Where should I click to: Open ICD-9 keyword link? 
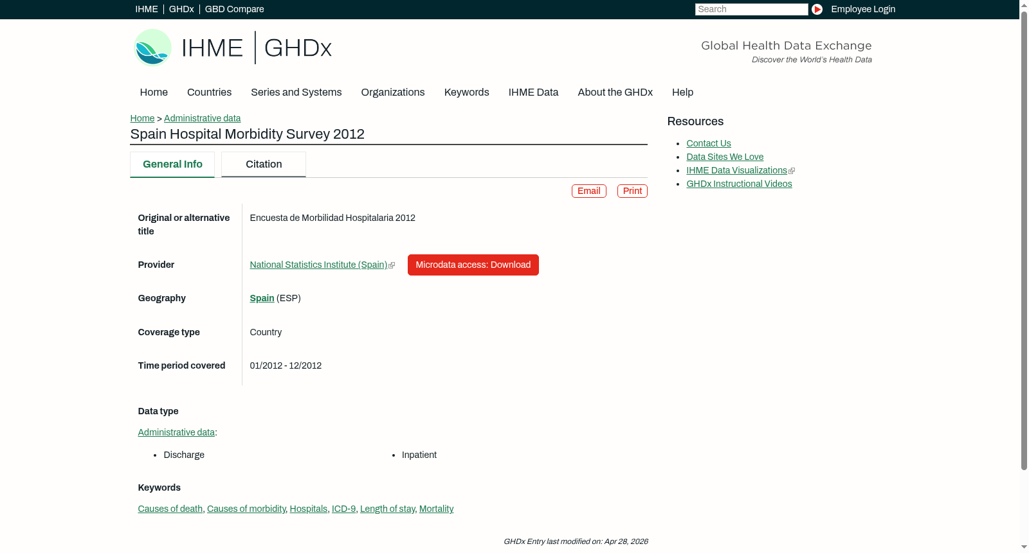point(343,509)
